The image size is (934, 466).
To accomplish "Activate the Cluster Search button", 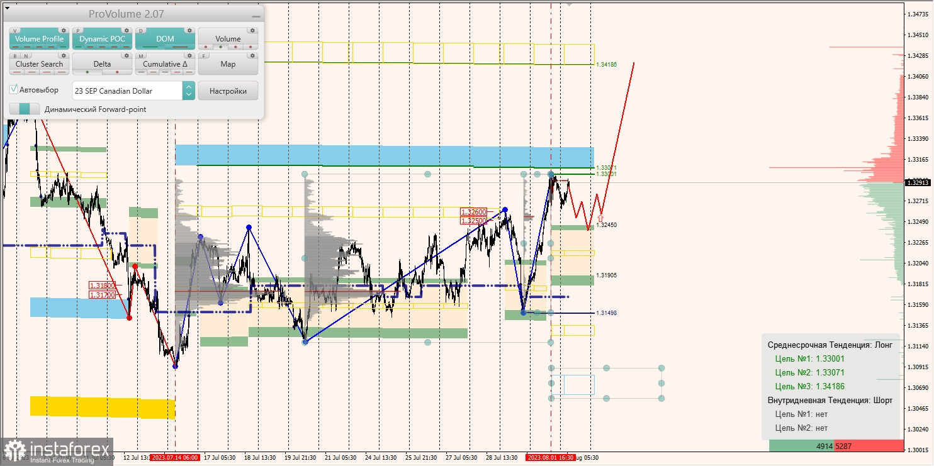I will click(39, 64).
